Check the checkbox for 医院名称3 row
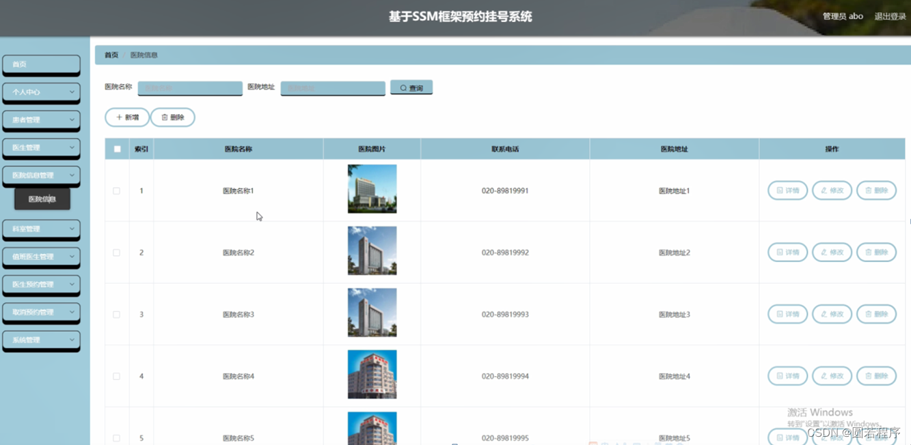The image size is (911, 445). coord(117,314)
